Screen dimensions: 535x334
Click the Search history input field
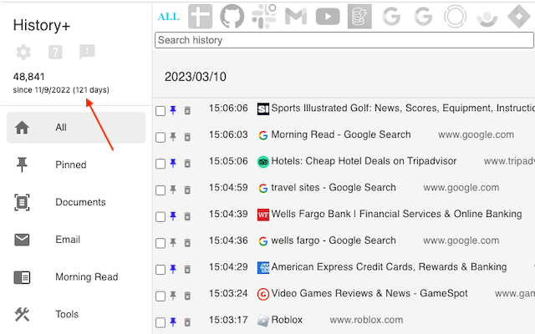[x=344, y=40]
